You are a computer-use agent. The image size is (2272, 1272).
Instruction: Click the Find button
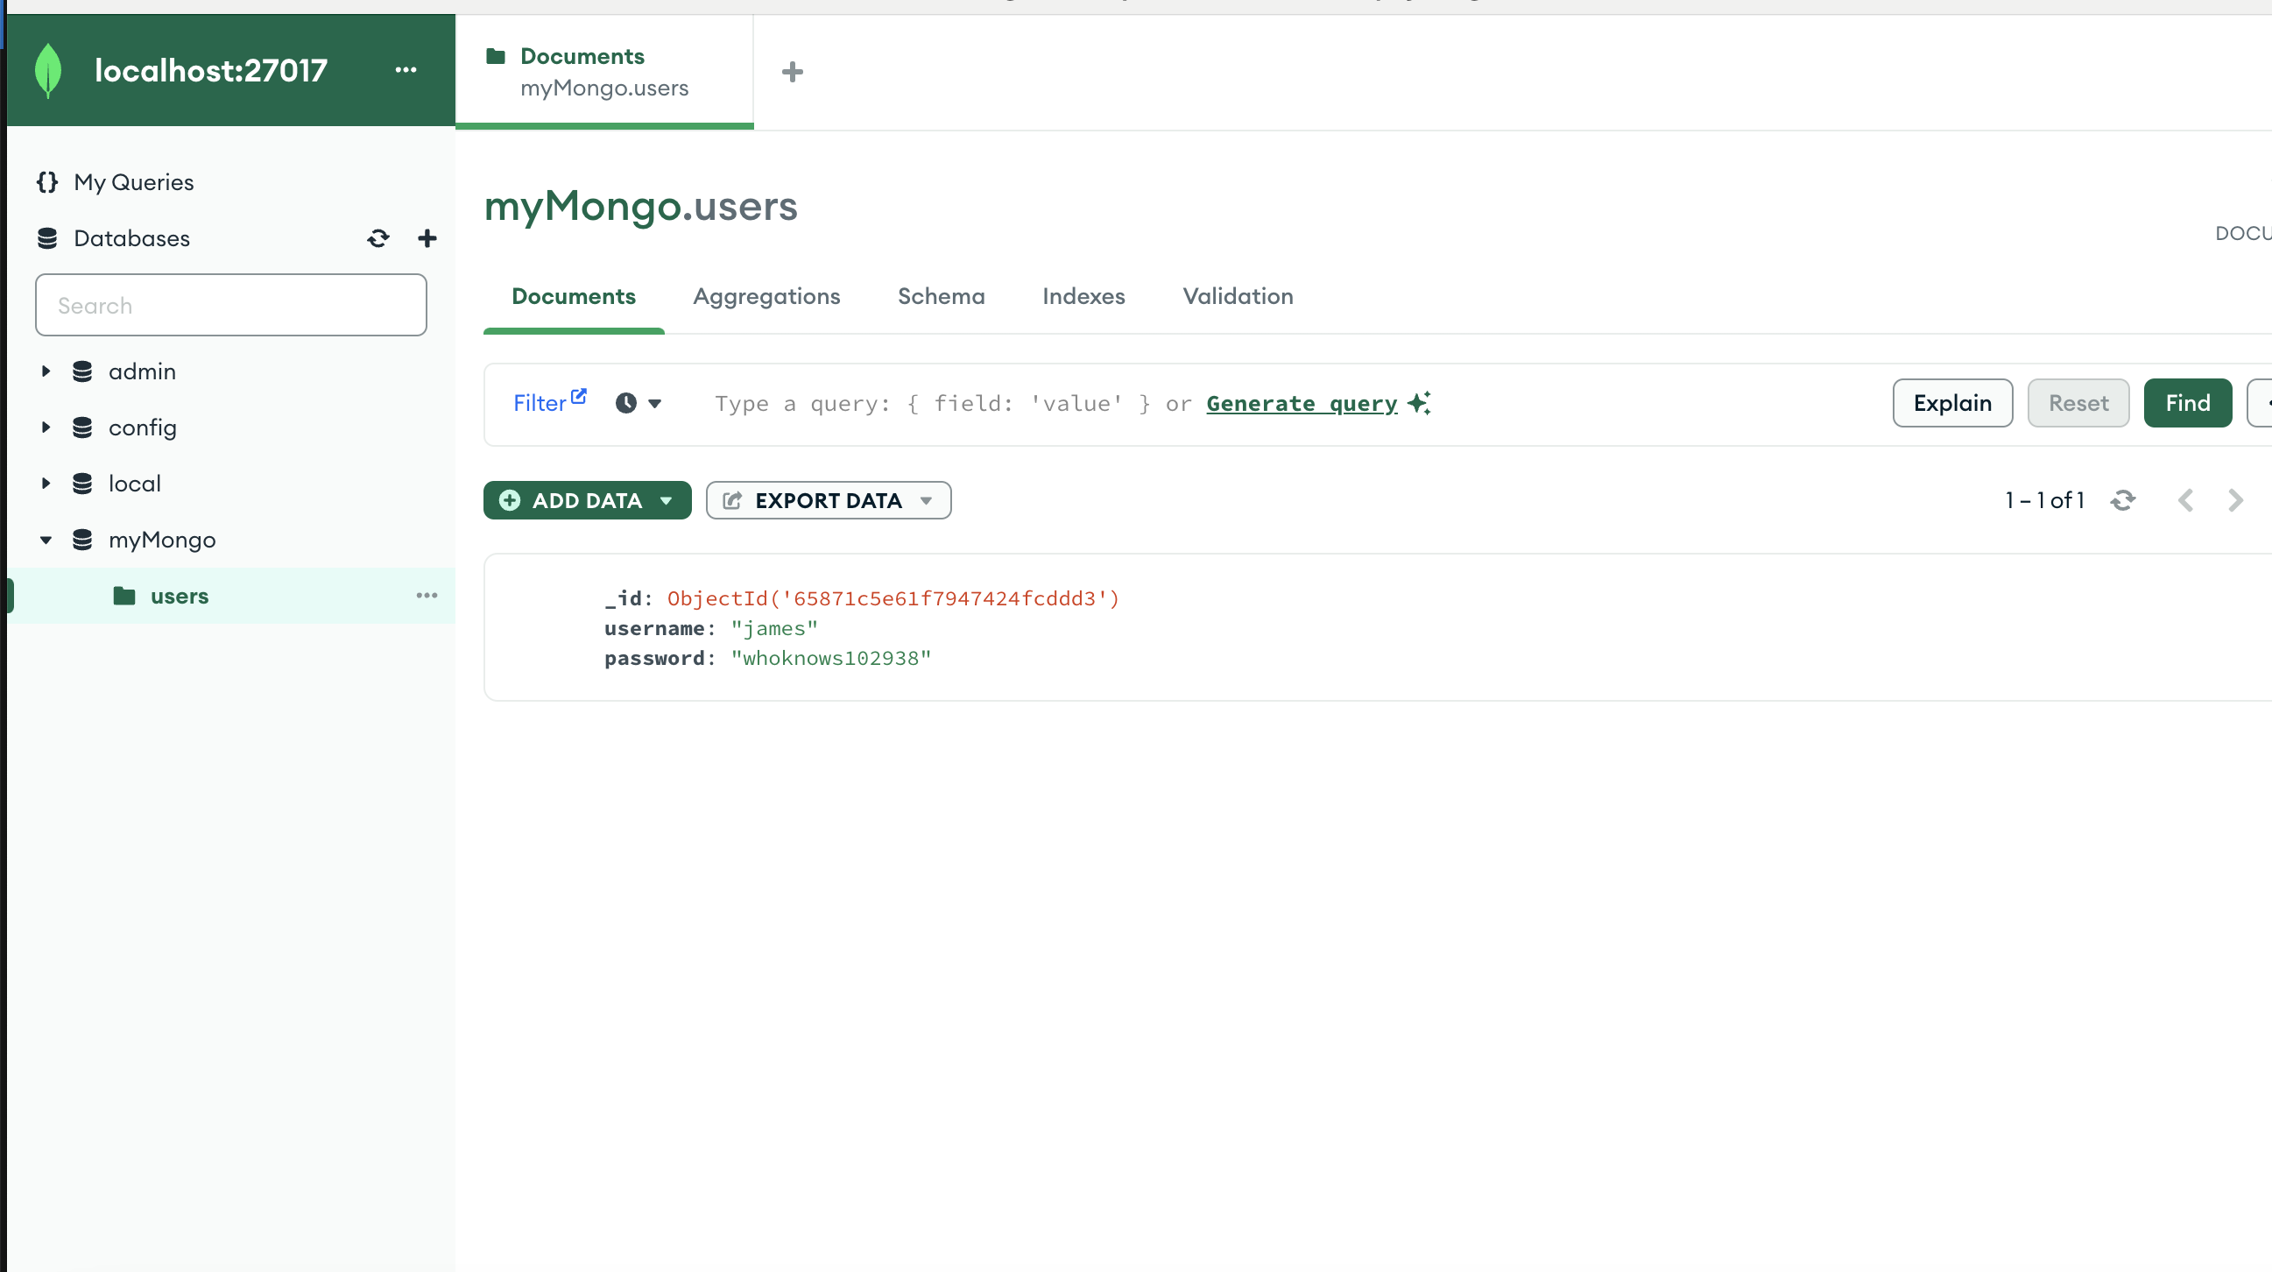pyautogui.click(x=2187, y=403)
